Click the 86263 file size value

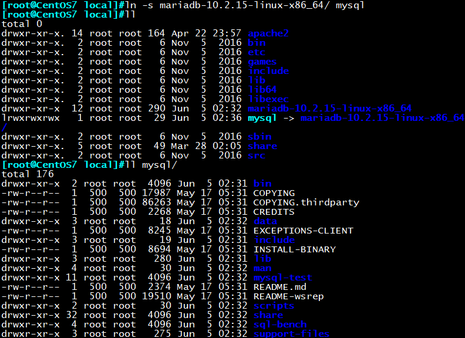tap(157, 202)
